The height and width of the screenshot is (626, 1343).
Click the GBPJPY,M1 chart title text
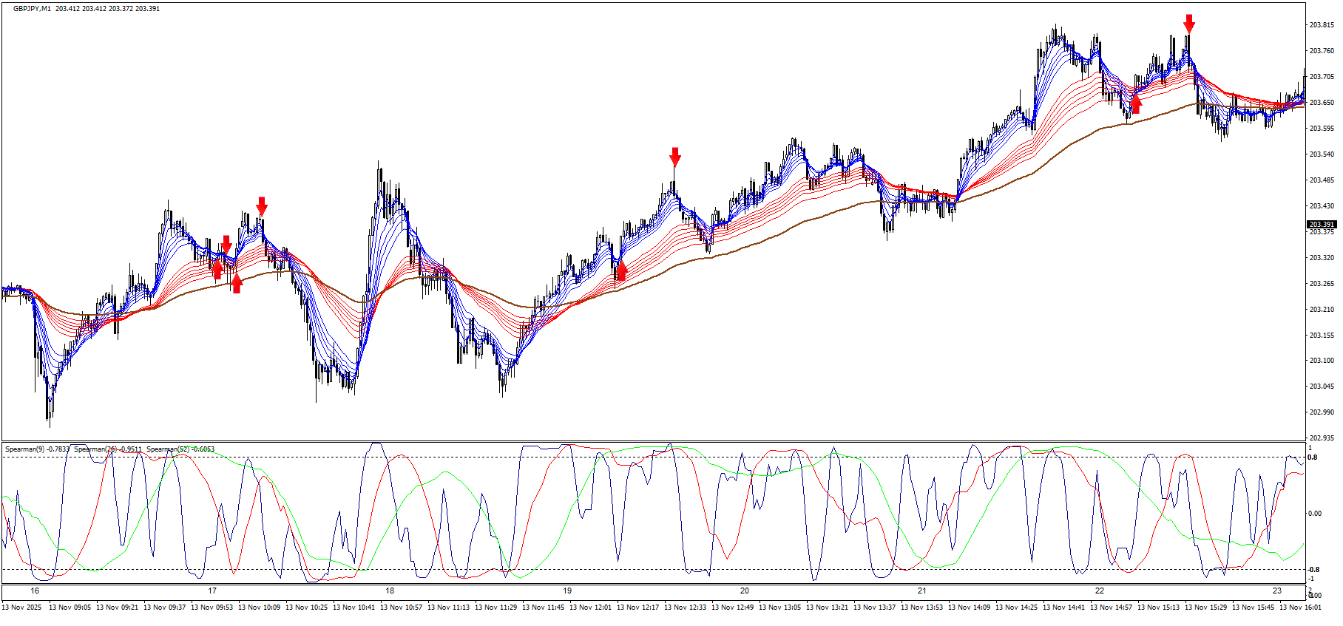(33, 9)
